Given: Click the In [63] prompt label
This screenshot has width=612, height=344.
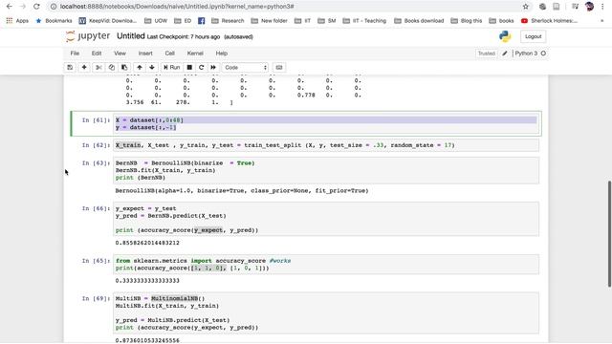Looking at the screenshot, I should coord(96,163).
